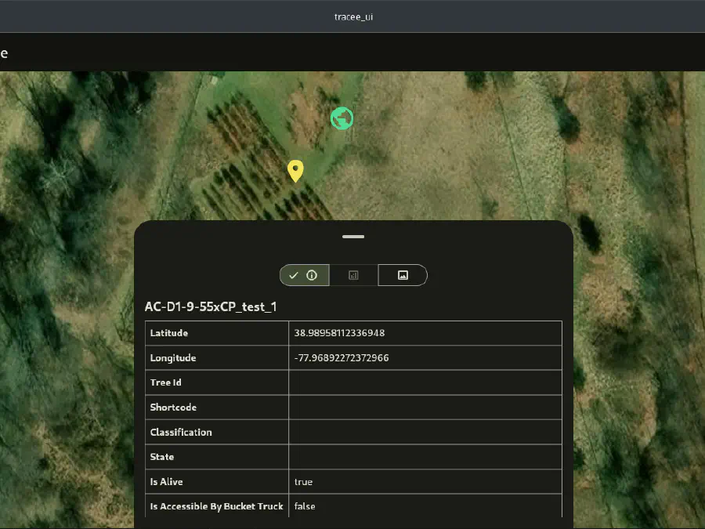Click the tracee_ui title bar
This screenshot has width=705, height=529.
pos(352,16)
